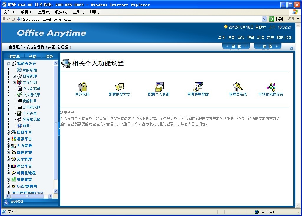This screenshot has width=302, height=216.
Task: Click the 配置个人桌面 icon
Action: [x=159, y=87]
